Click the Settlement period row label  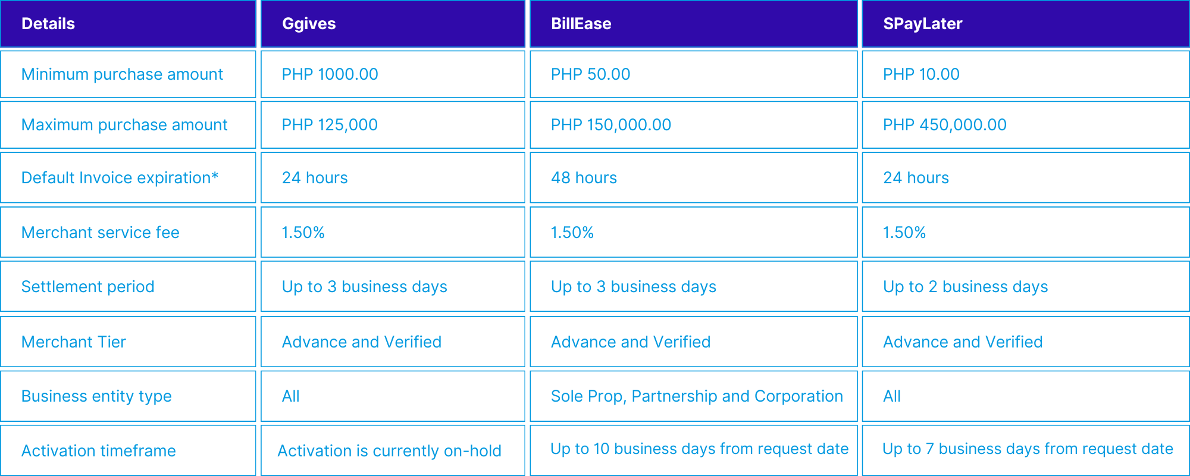click(87, 287)
